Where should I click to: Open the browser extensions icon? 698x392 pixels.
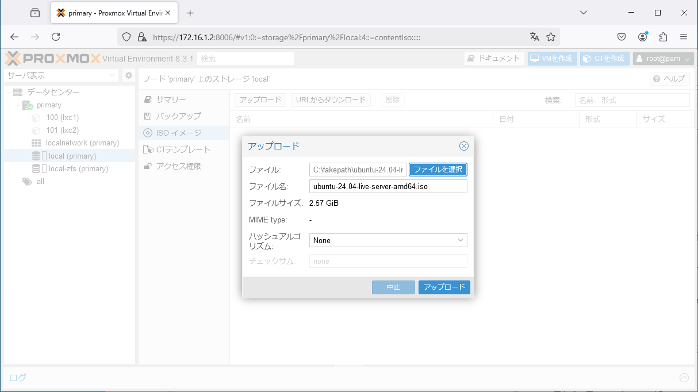(x=663, y=37)
